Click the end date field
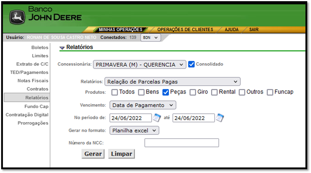This screenshot has height=173, width=311. 194,118
